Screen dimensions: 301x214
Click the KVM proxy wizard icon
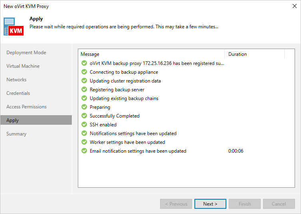click(x=14, y=27)
